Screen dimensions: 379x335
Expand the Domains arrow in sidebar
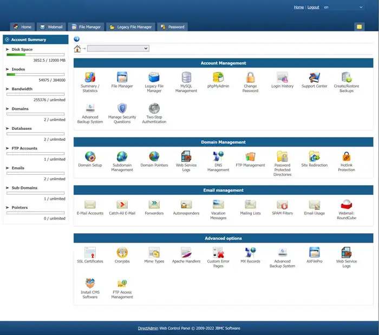tap(8, 109)
